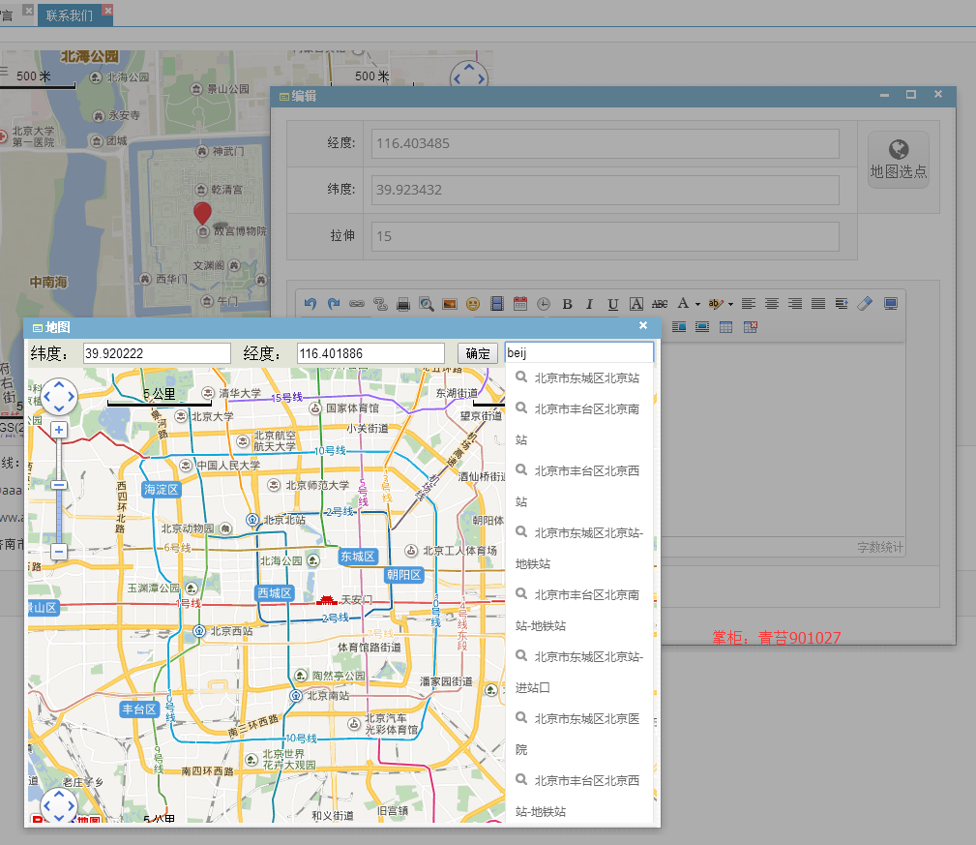The height and width of the screenshot is (845, 976).
Task: Click the insert image icon
Action: coord(450,304)
